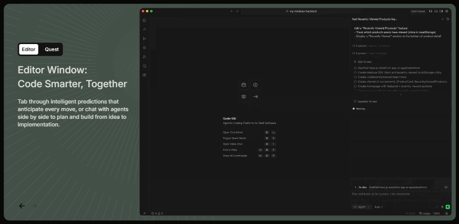Click the remote connection icon in status bar
Viewport: 459px width, 224px height.
[x=144, y=213]
